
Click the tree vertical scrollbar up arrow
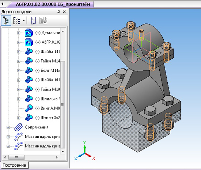63,31
